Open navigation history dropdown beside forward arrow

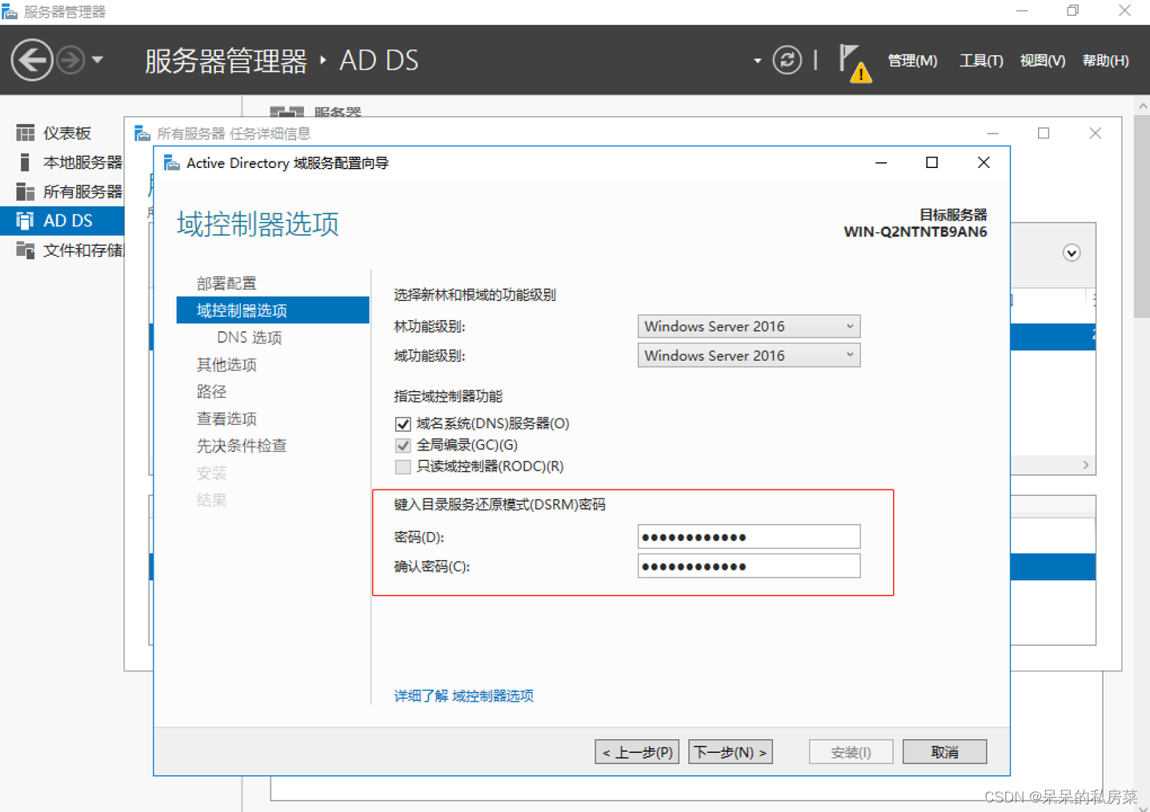pyautogui.click(x=98, y=60)
